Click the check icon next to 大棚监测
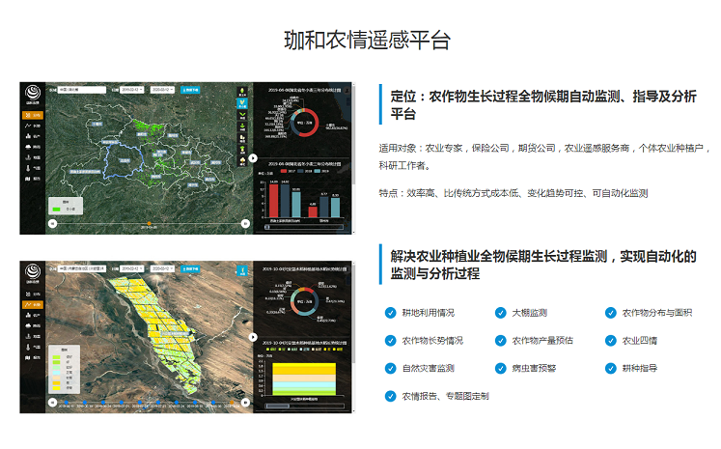The height and width of the screenshot is (449, 721). (500, 313)
